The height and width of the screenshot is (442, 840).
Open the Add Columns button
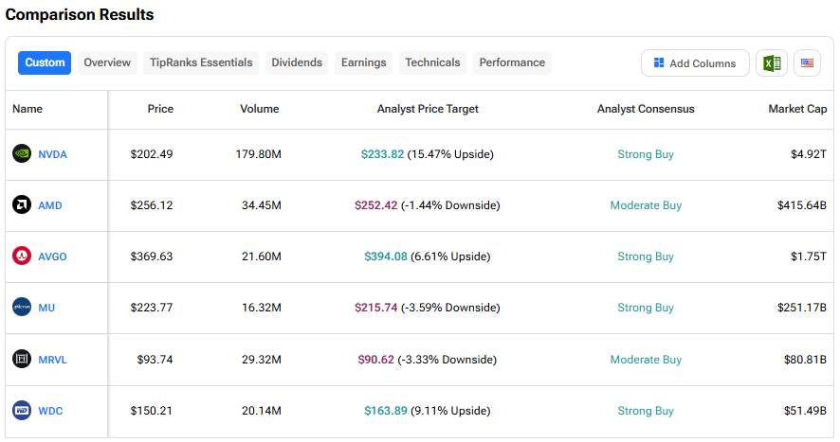695,63
